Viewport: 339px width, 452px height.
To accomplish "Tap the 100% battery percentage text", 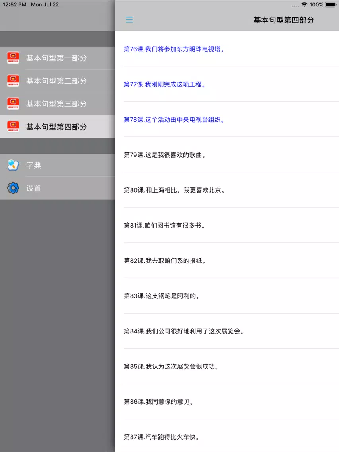I will (x=316, y=5).
